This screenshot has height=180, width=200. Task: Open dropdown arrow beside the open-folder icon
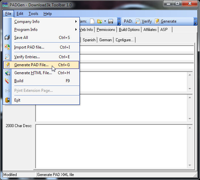105,21
